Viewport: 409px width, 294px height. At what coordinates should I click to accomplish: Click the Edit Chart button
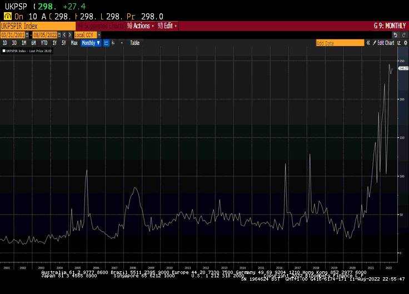[386, 43]
